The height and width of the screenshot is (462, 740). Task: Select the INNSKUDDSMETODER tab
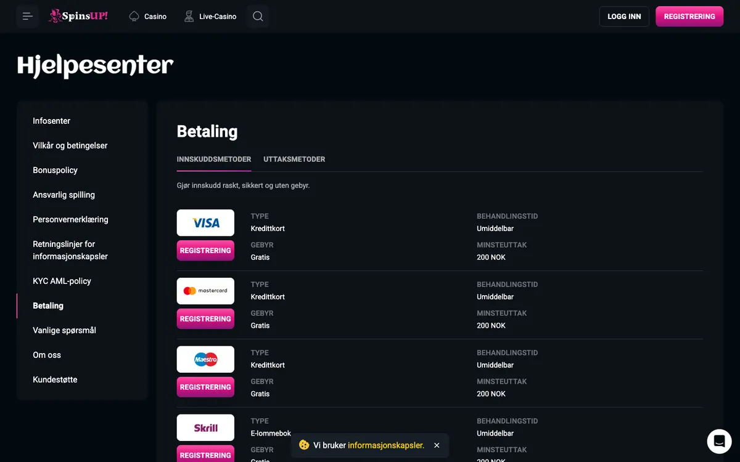(214, 159)
